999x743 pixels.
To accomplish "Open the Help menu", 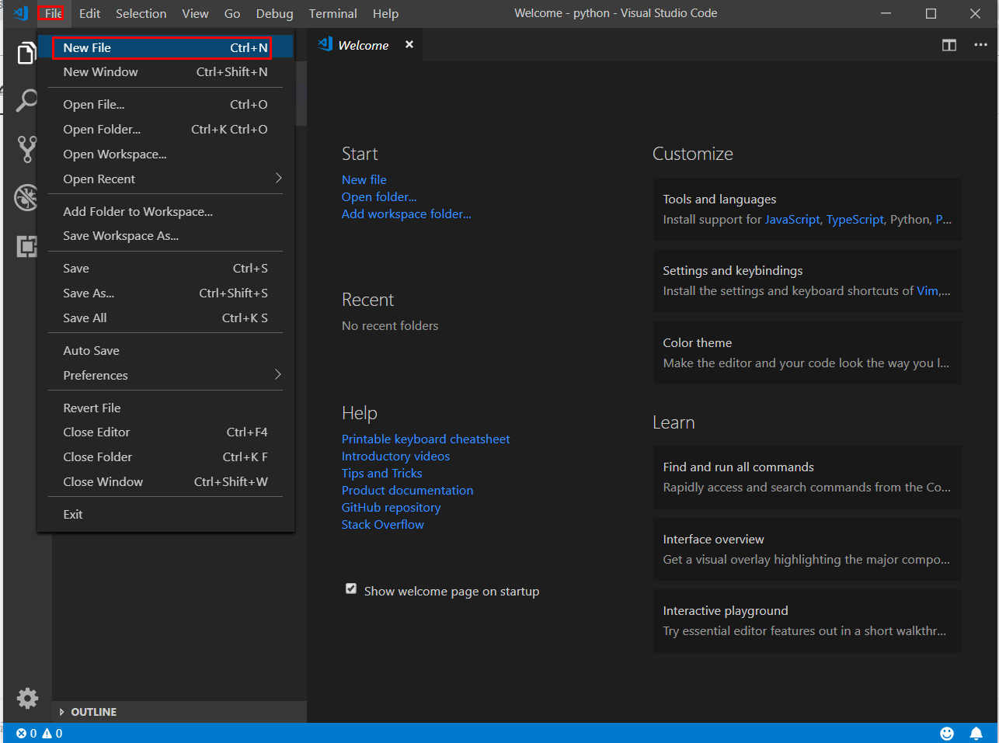I will pyautogui.click(x=385, y=13).
